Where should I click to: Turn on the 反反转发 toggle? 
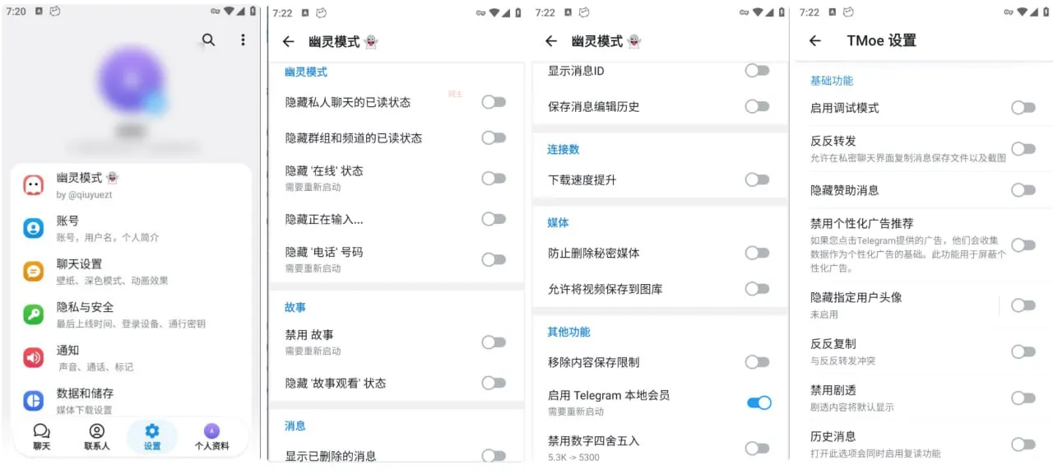coord(1023,148)
